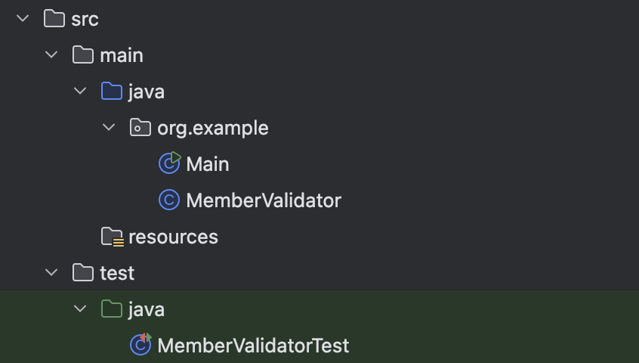The width and height of the screenshot is (639, 363).
Task: Collapse the test java folder chevron
Action: [x=80, y=309]
